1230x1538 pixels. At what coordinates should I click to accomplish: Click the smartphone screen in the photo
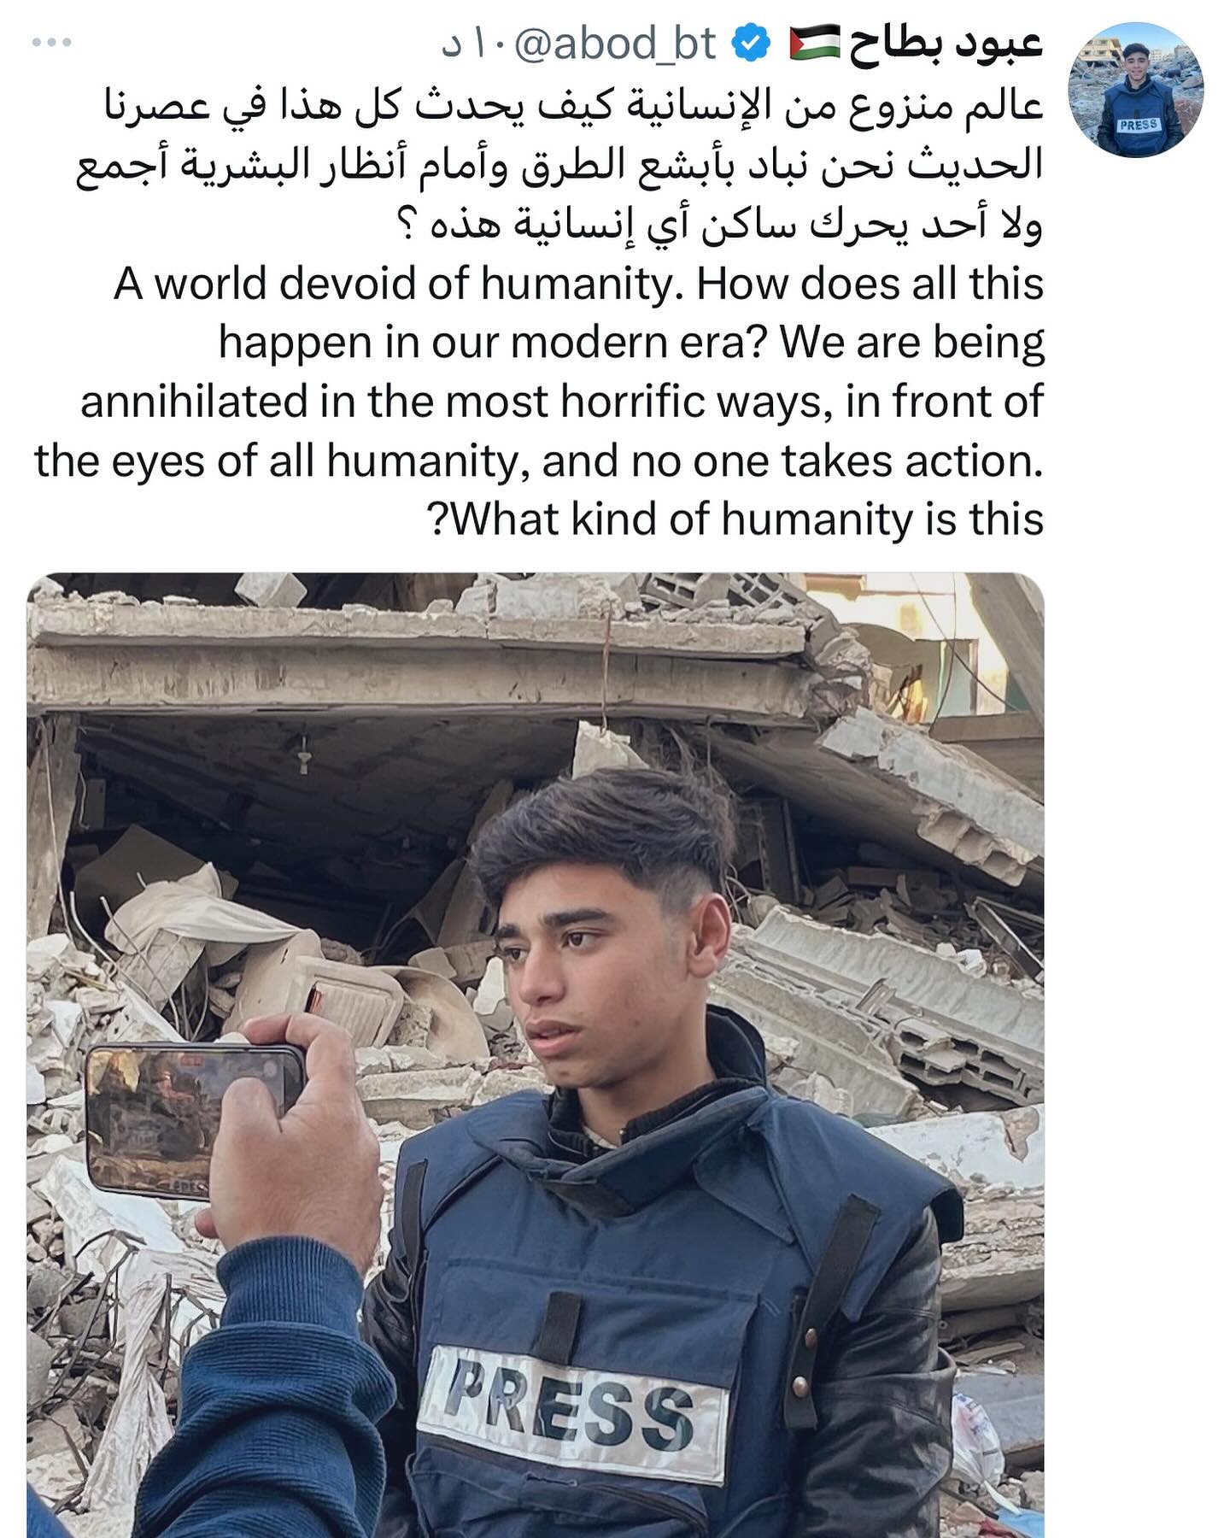click(x=195, y=1119)
